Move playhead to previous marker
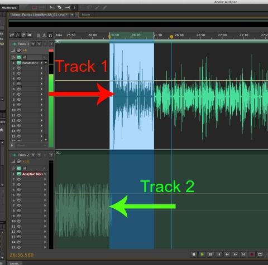 click(x=219, y=254)
